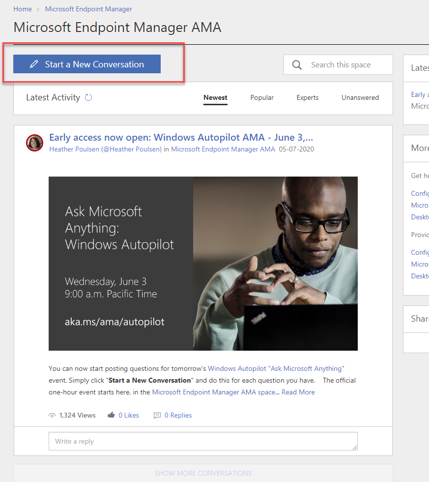The height and width of the screenshot is (482, 429).
Task: Open the 0 Likes link
Action: pos(129,415)
